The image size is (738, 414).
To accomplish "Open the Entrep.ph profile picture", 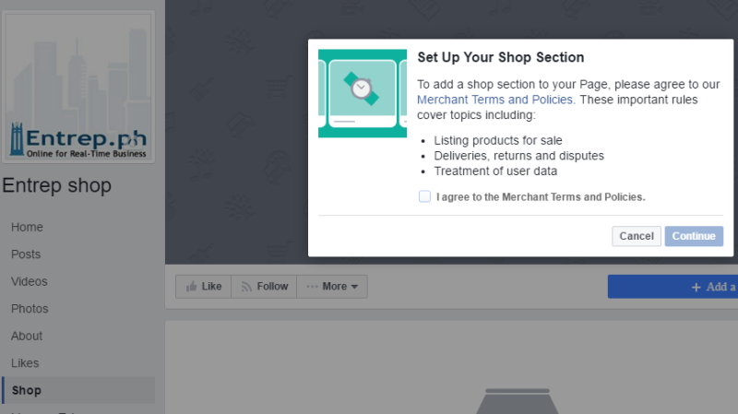I will [x=78, y=87].
